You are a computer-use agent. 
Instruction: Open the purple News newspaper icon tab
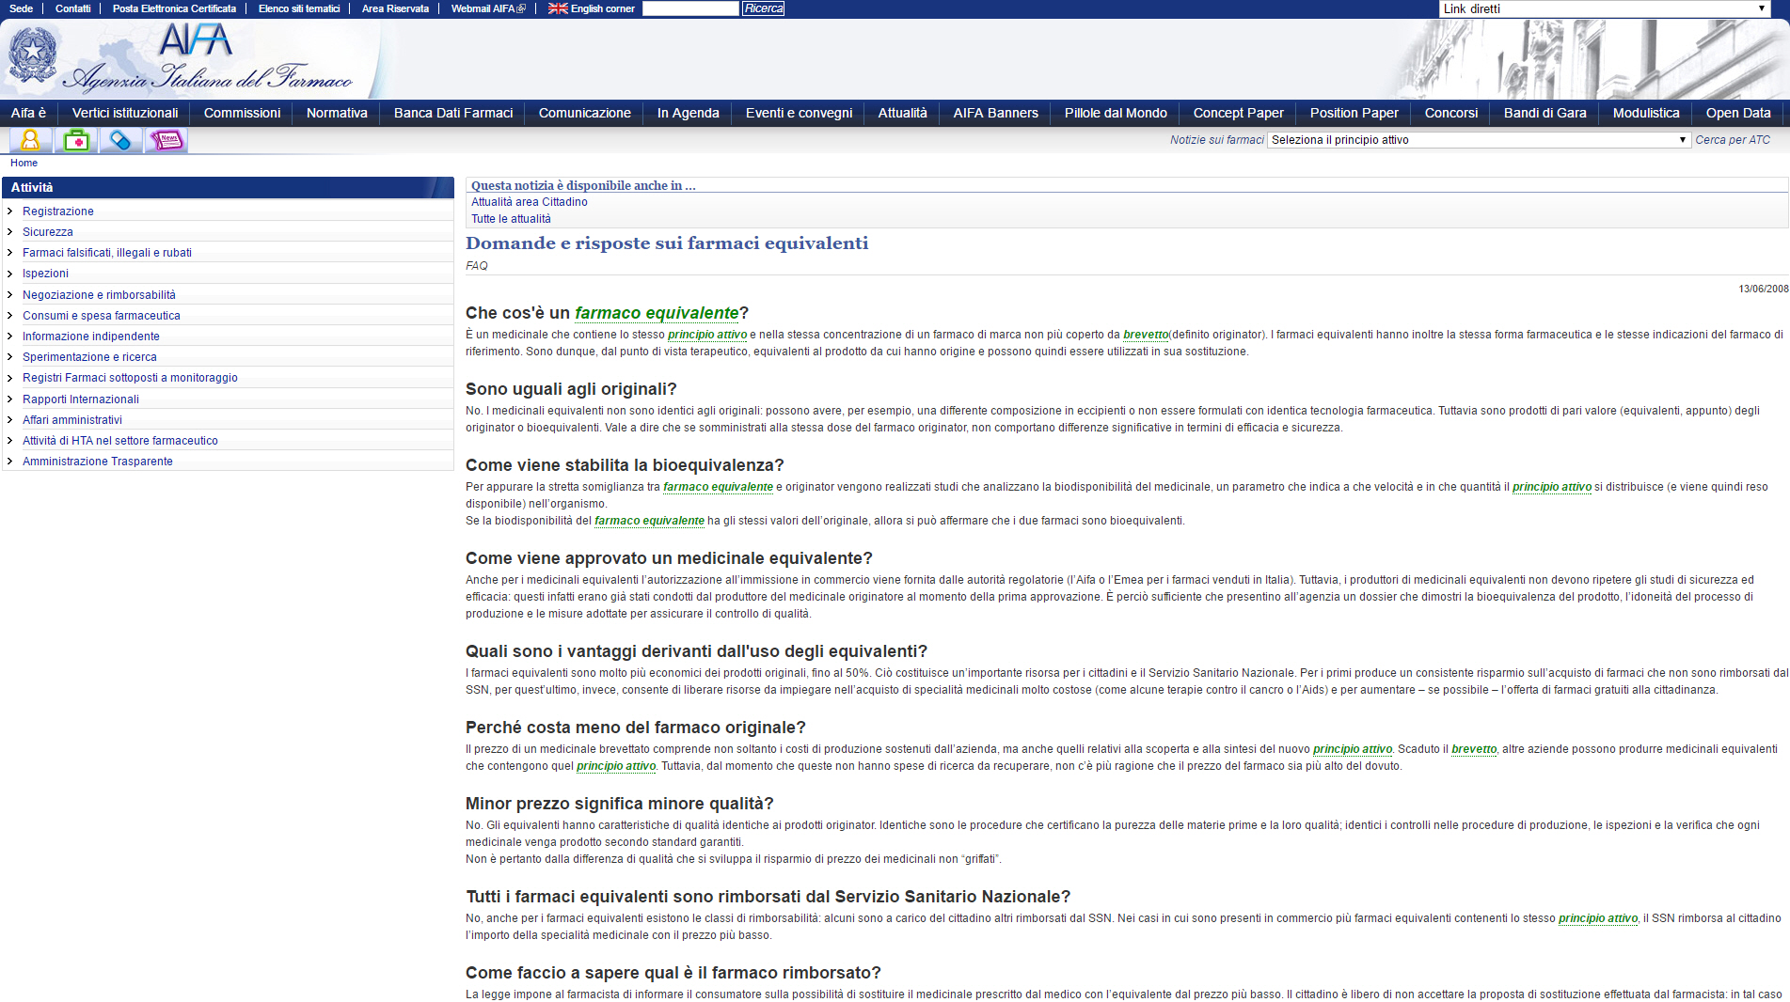pos(166,140)
